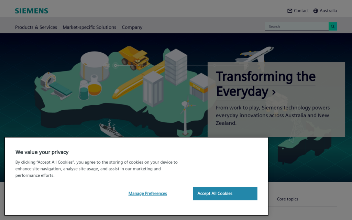Accept all cookies
352x220 pixels.
225,194
